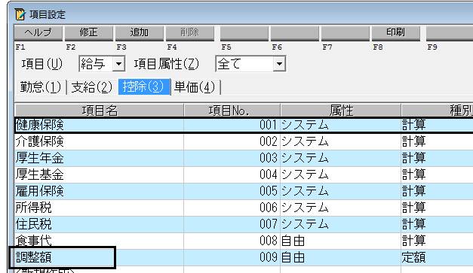The image size is (473, 273).
Task: Switch to the 支給(2) tab
Action: click(92, 87)
